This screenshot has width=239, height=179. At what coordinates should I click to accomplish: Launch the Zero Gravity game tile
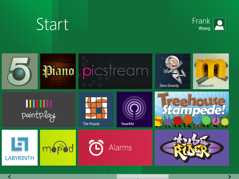(173, 71)
